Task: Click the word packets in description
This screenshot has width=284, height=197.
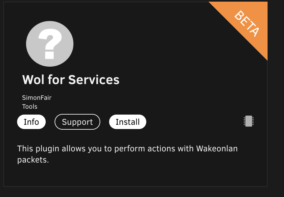Action: [33, 160]
